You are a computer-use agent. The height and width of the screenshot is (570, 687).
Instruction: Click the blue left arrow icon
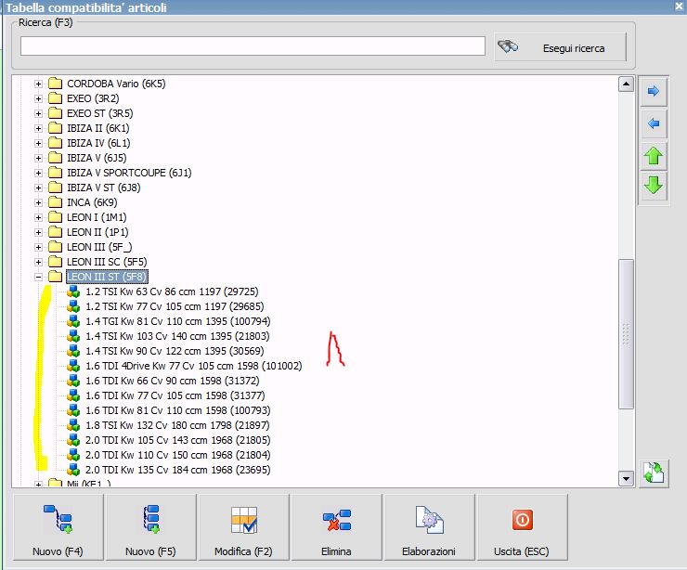654,123
